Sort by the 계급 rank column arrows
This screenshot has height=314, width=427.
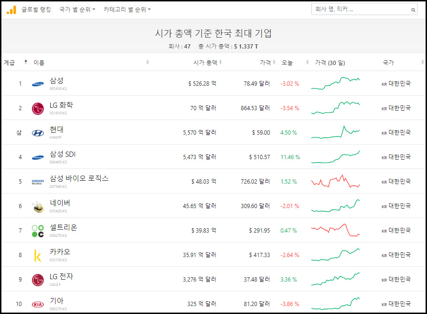(25, 62)
